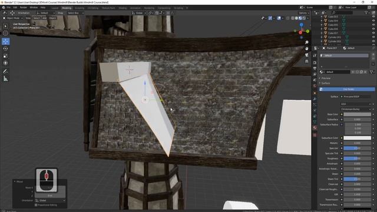
Task: Open the Object Mode dropdown
Action: pyautogui.click(x=13, y=18)
